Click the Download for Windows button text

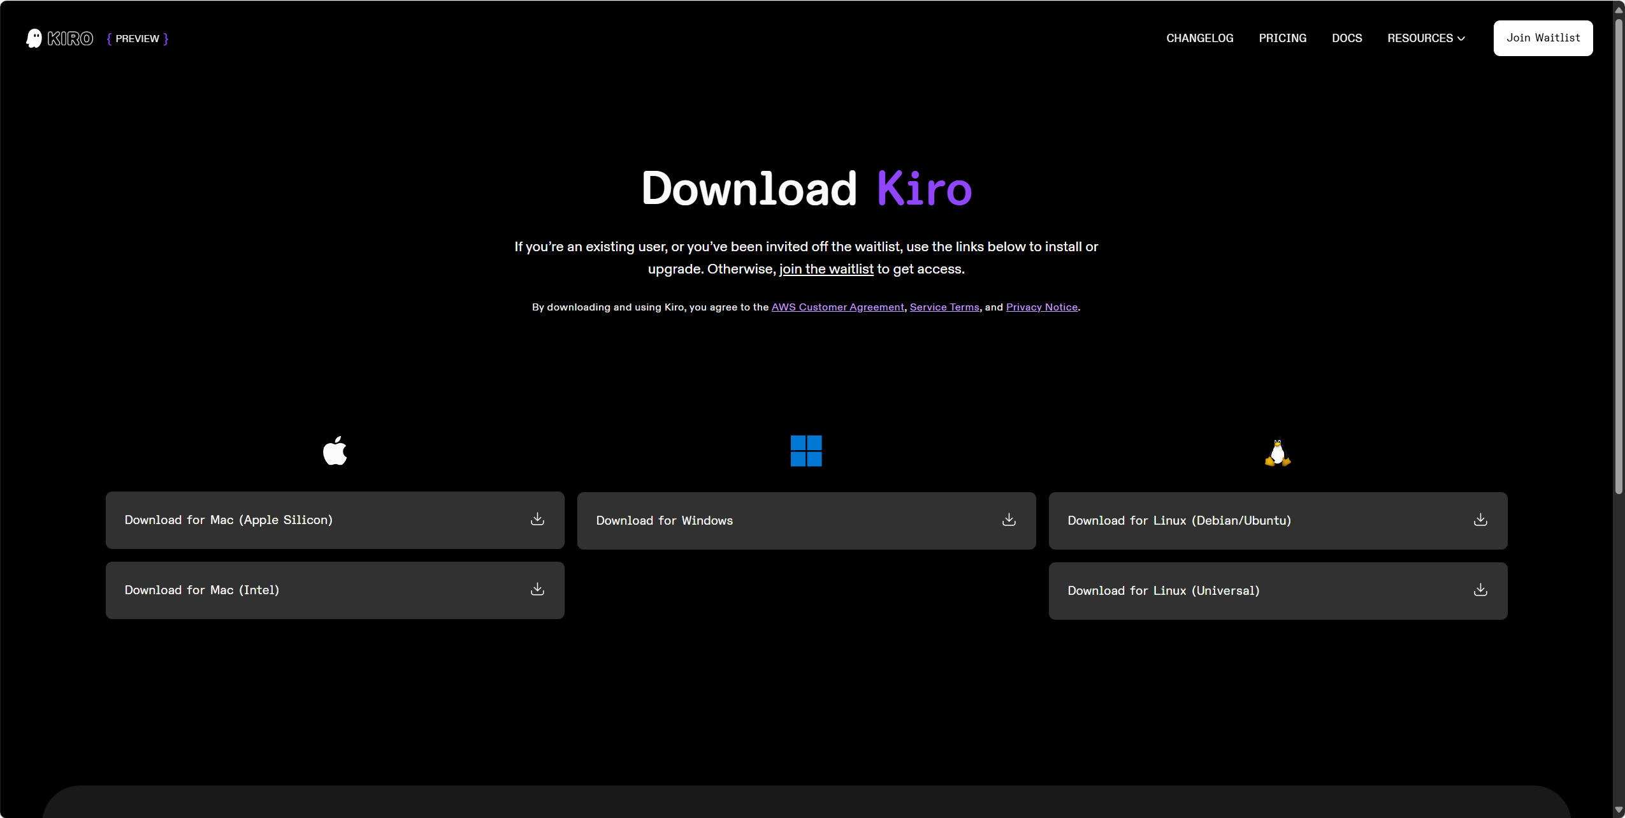coord(664,521)
